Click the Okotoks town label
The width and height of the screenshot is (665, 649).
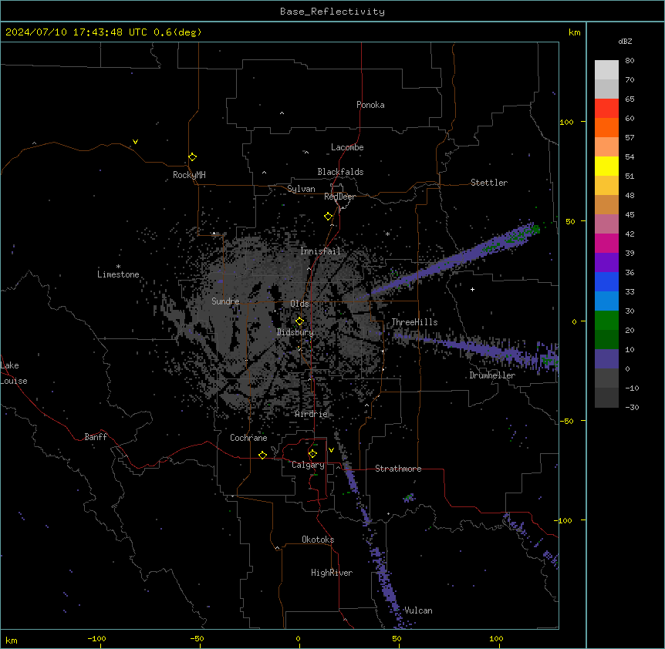[x=318, y=540]
